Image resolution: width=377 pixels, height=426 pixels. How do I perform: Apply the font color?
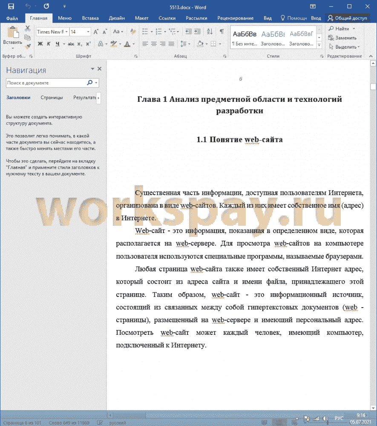(x=127, y=44)
